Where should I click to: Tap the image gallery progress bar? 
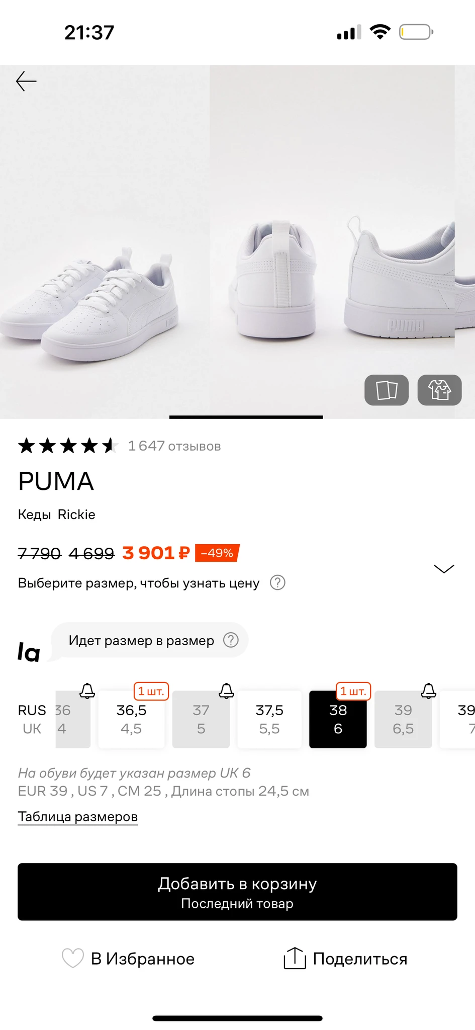tap(246, 417)
